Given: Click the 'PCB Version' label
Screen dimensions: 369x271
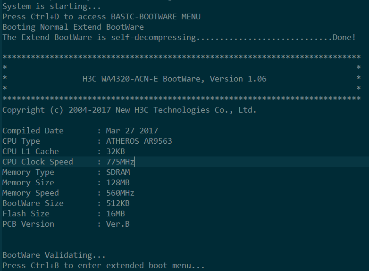Looking at the screenshot, I should click(x=28, y=224).
